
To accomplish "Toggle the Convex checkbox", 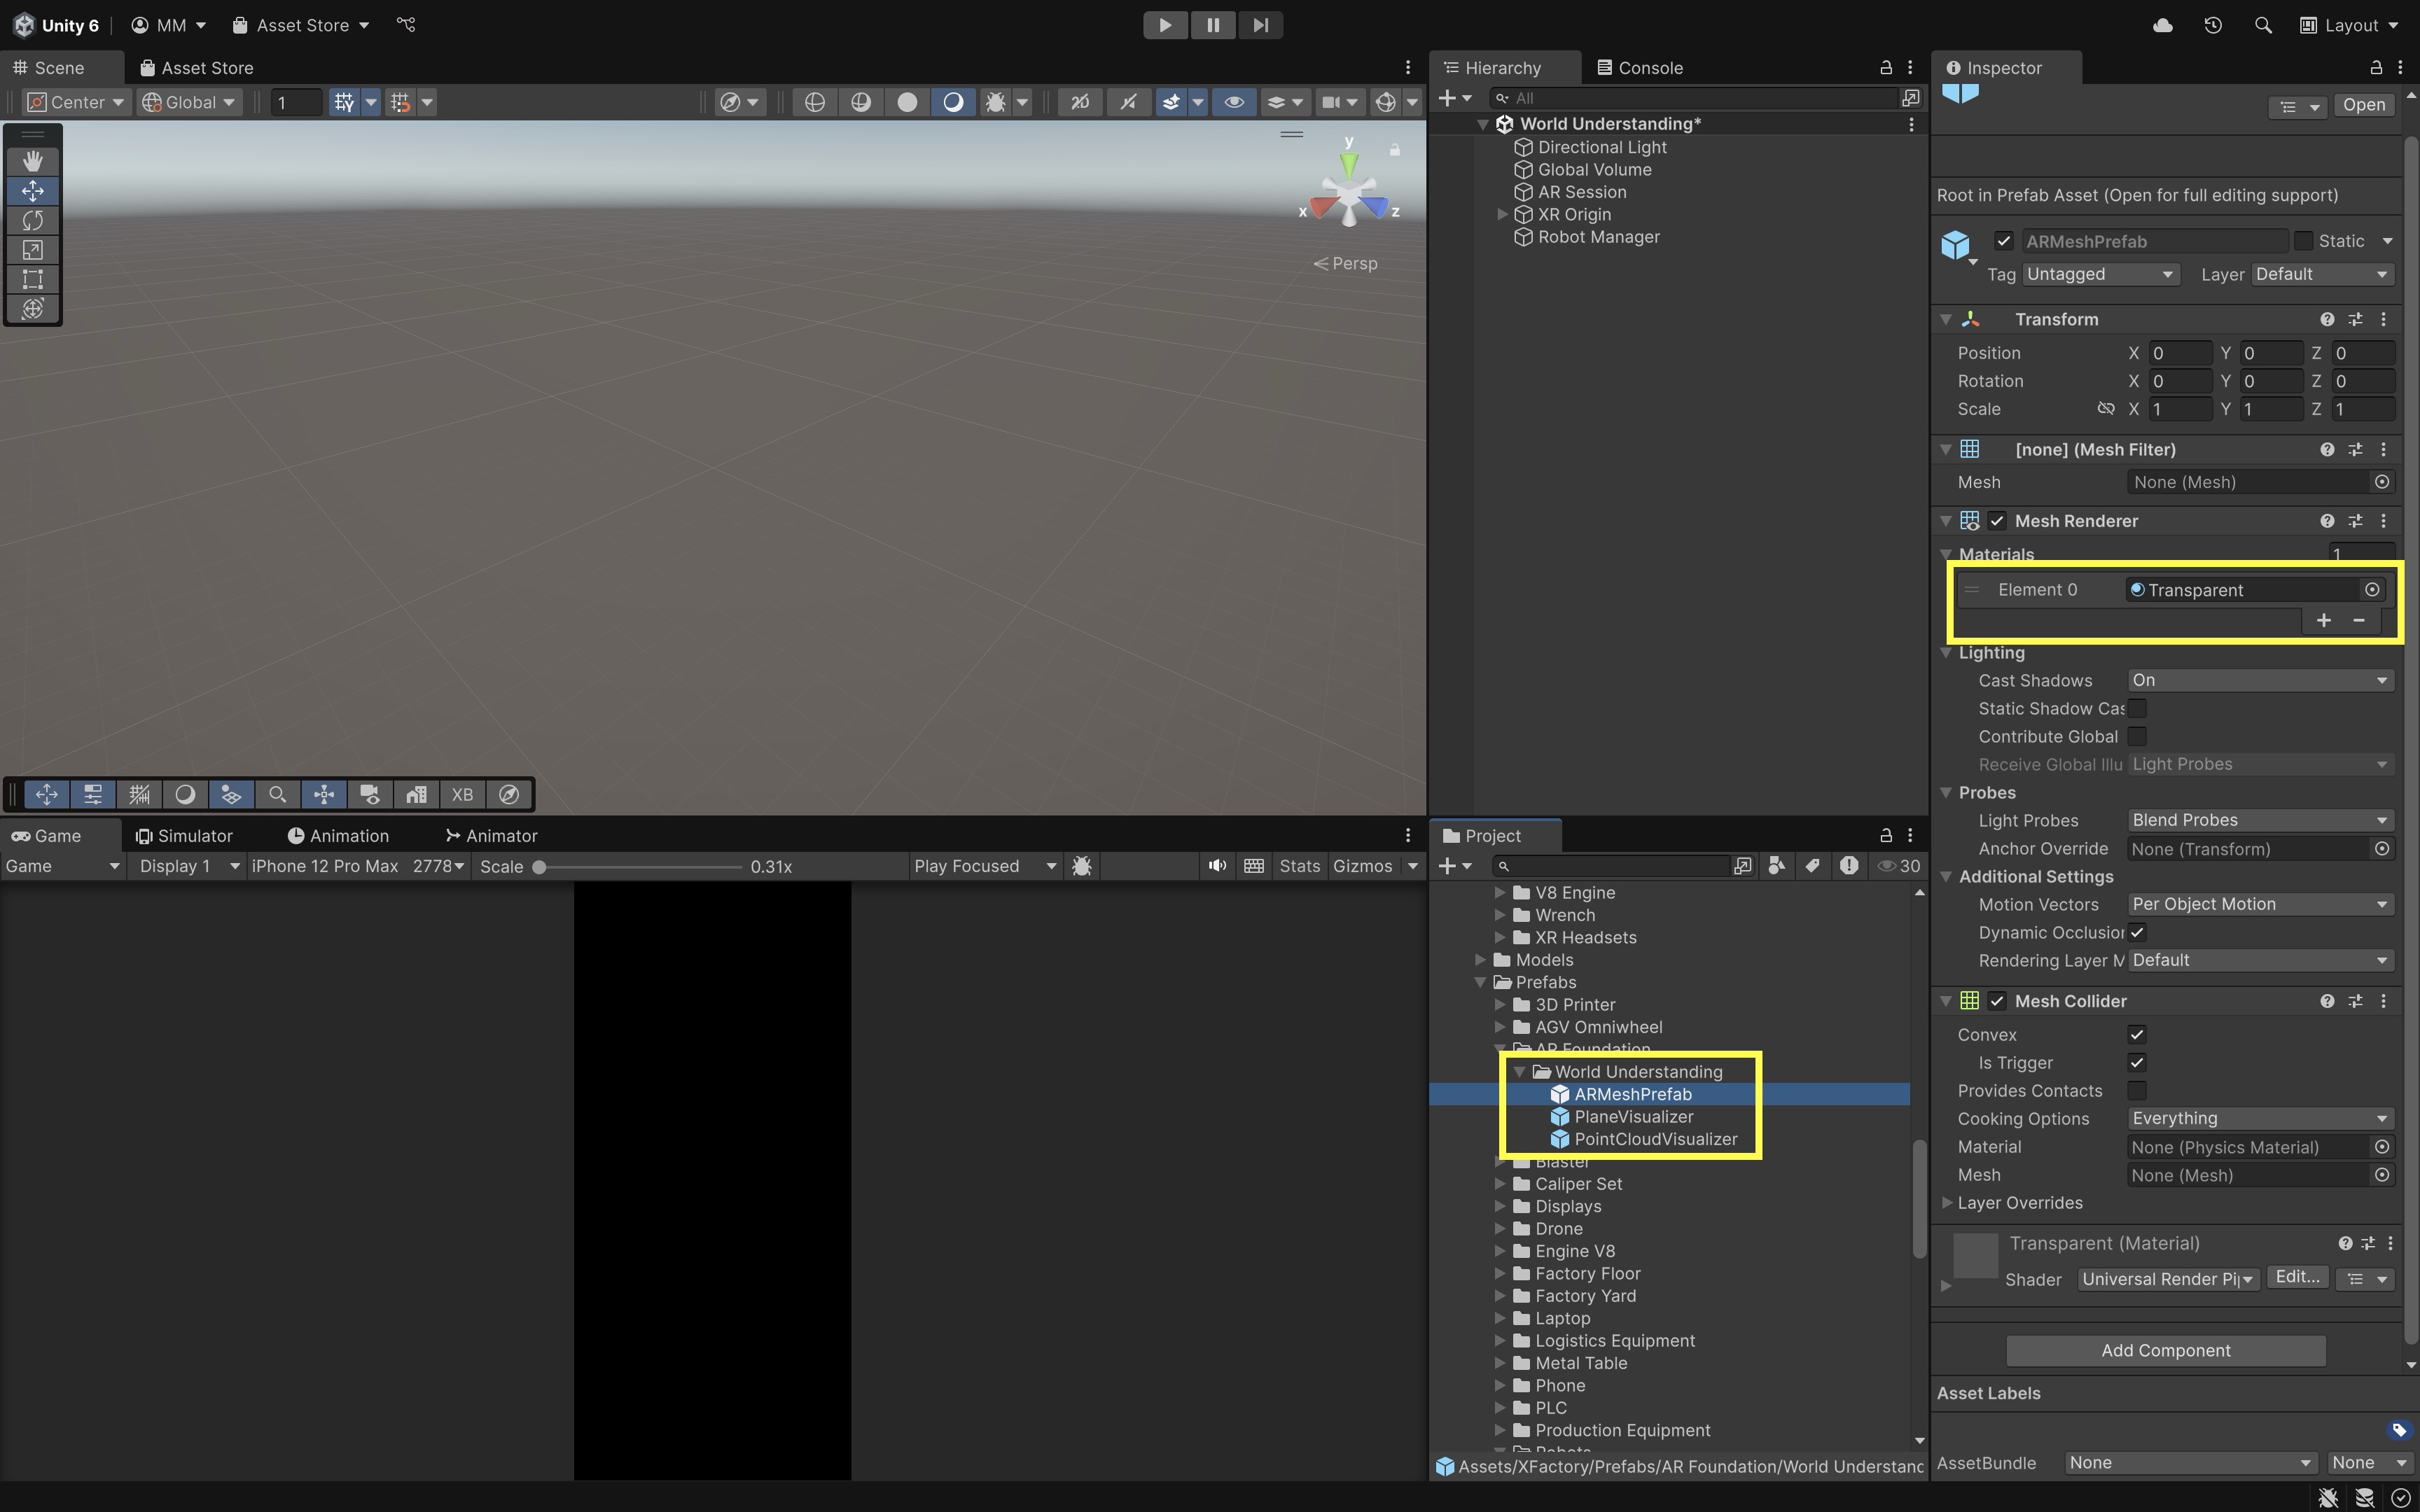I will point(2137,1035).
